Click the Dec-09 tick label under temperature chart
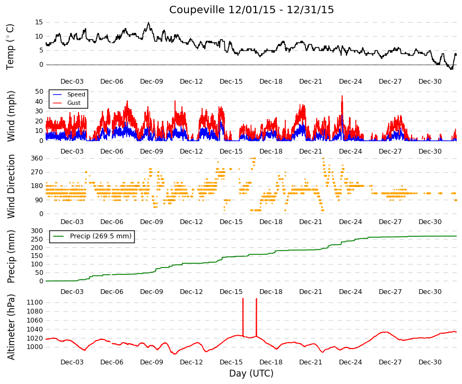 click(152, 82)
